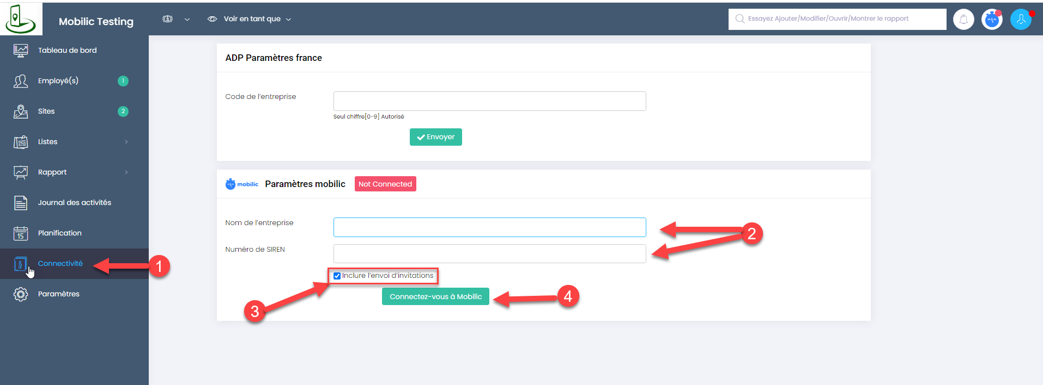This screenshot has width=1043, height=385.
Task: Click the Mobilic stopwatch icon in header
Action: tap(992, 20)
